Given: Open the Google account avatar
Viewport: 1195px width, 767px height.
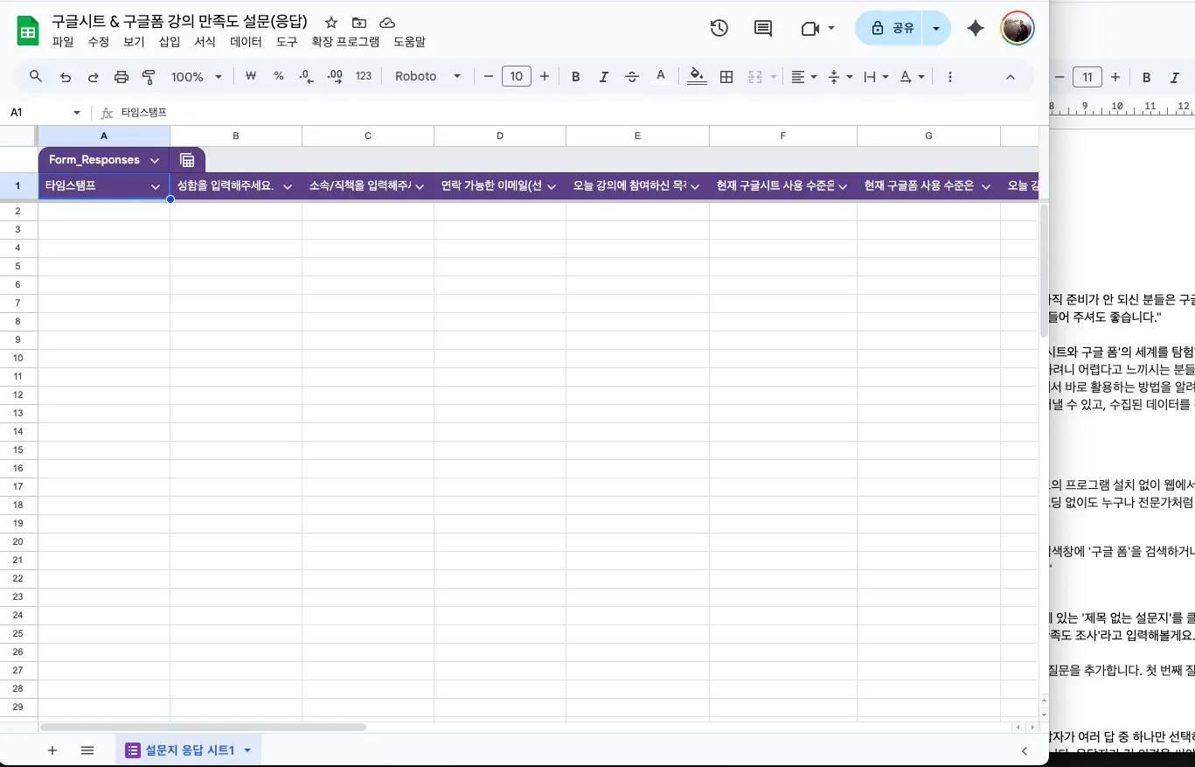Looking at the screenshot, I should tap(1018, 28).
